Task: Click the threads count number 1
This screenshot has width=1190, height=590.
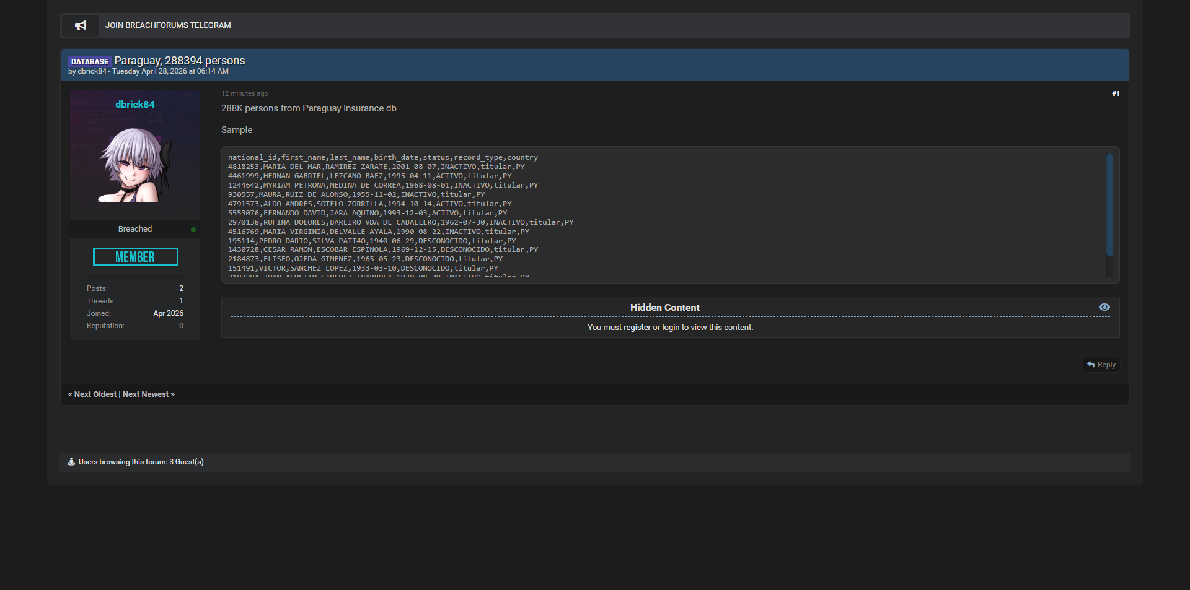Action: click(181, 301)
